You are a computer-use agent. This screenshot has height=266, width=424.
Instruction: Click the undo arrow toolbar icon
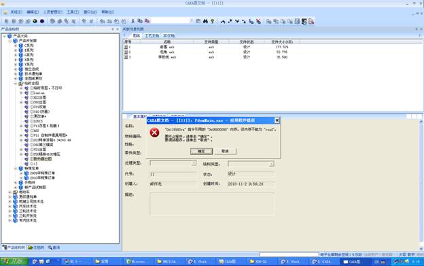click(x=223, y=21)
